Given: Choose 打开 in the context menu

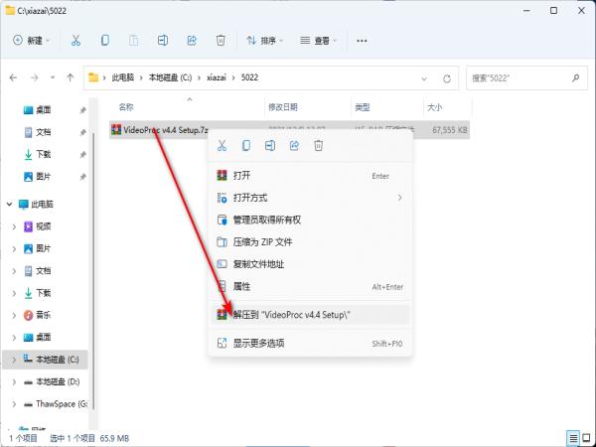Looking at the screenshot, I should [x=310, y=176].
